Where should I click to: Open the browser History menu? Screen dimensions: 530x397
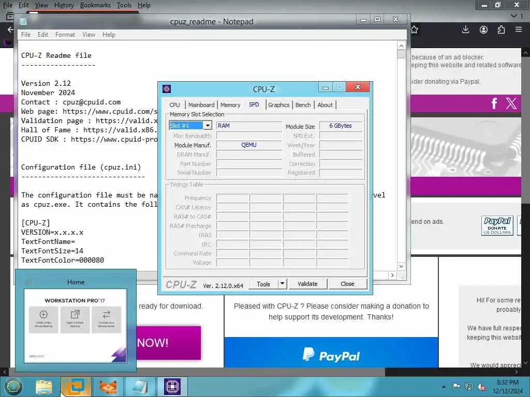64,5
